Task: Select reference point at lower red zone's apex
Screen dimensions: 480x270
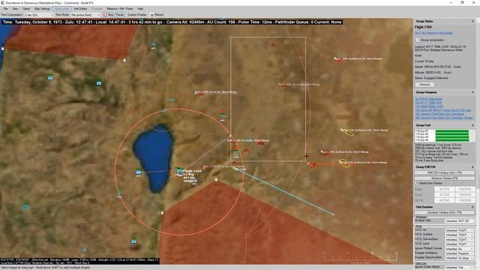Action: (x=217, y=180)
